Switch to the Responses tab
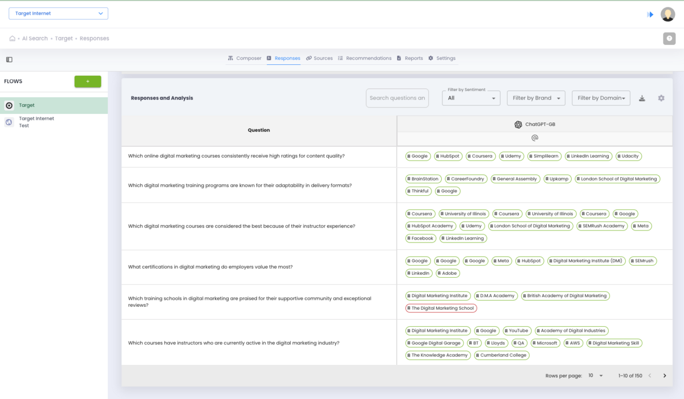The width and height of the screenshot is (684, 399). 283,58
